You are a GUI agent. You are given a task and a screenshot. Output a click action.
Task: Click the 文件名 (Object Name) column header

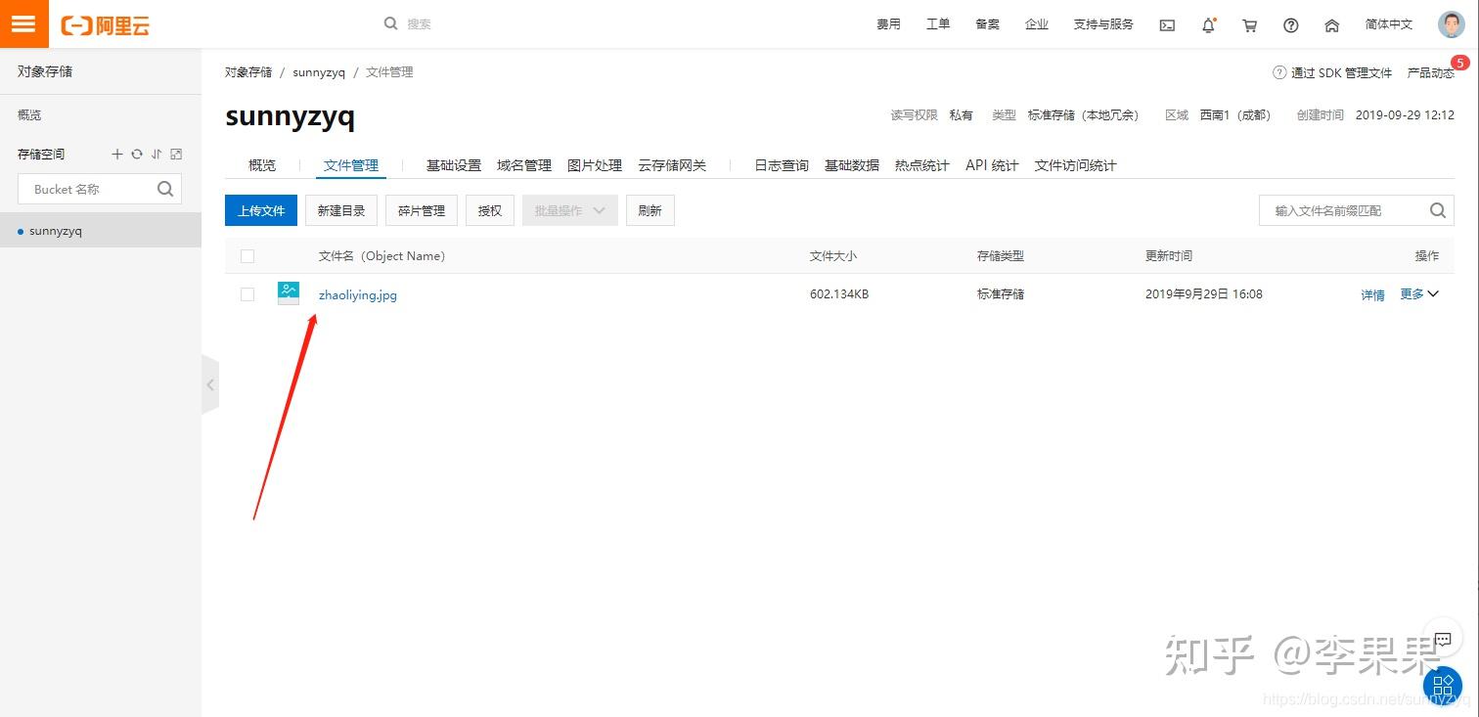(381, 256)
